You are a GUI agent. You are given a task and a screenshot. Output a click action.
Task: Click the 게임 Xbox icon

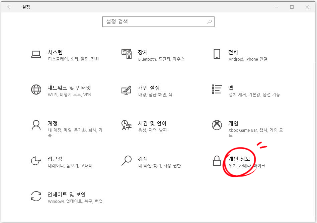217,125
